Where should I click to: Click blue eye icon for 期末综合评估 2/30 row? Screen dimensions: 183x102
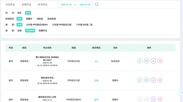pyautogui.click(x=147, y=80)
